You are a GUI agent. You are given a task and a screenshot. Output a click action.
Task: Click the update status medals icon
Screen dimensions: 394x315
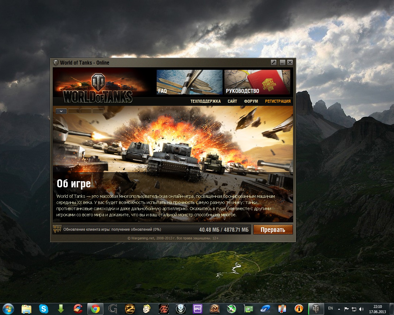click(57, 229)
